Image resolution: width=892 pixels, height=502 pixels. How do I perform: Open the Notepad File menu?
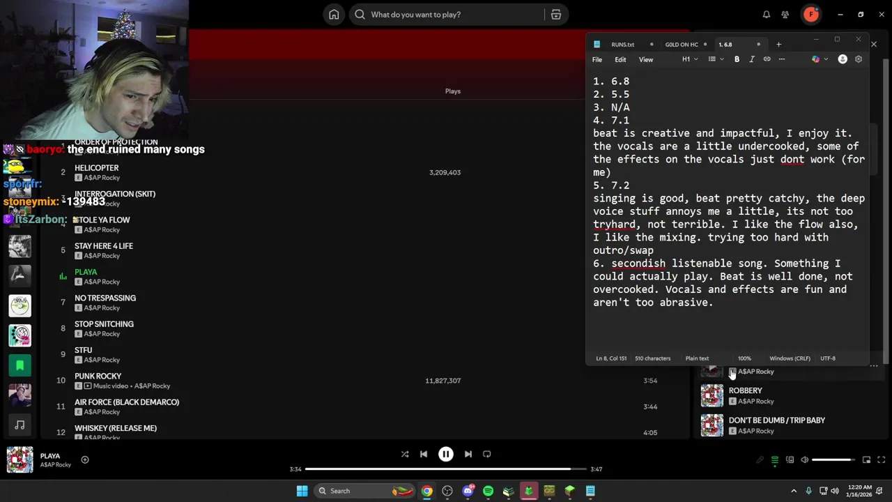[x=597, y=59]
